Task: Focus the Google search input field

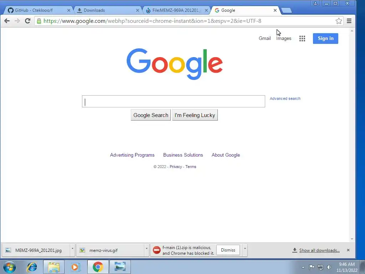Action: coord(174,101)
